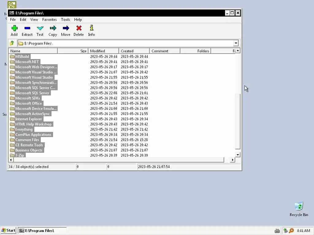Click the MSBuild folder icon
The width and height of the screenshot is (314, 235).
(x=12, y=57)
